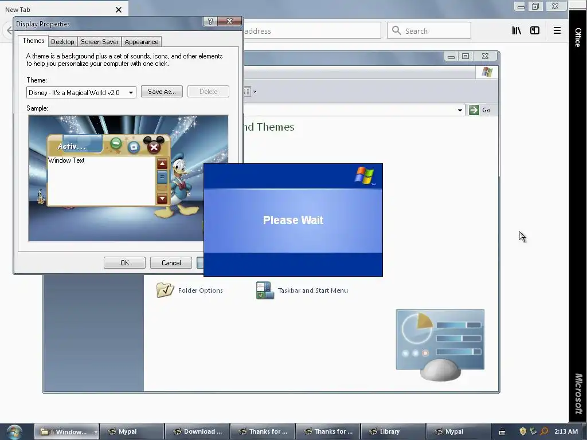The image size is (587, 440).
Task: Open the Theme dropdown list
Action: click(x=131, y=92)
